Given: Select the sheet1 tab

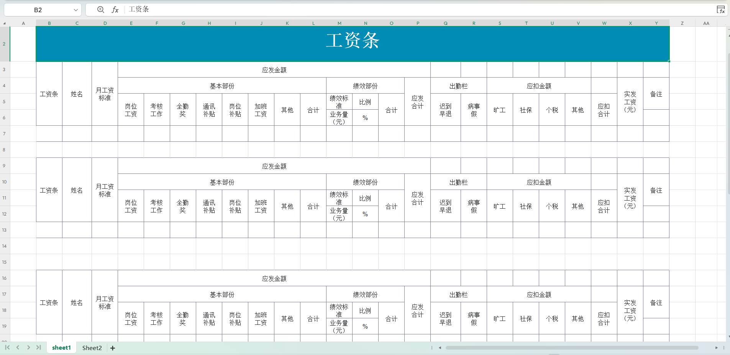Looking at the screenshot, I should (61, 348).
